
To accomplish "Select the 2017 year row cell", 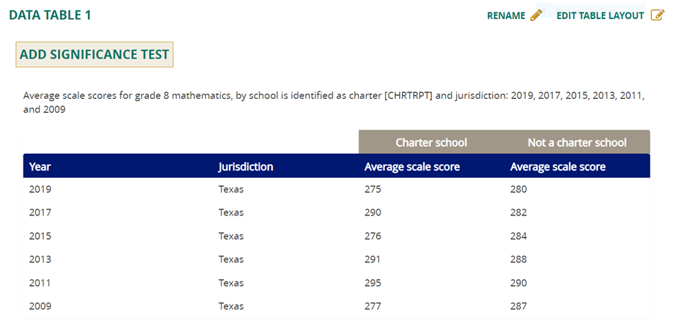I will coord(40,212).
